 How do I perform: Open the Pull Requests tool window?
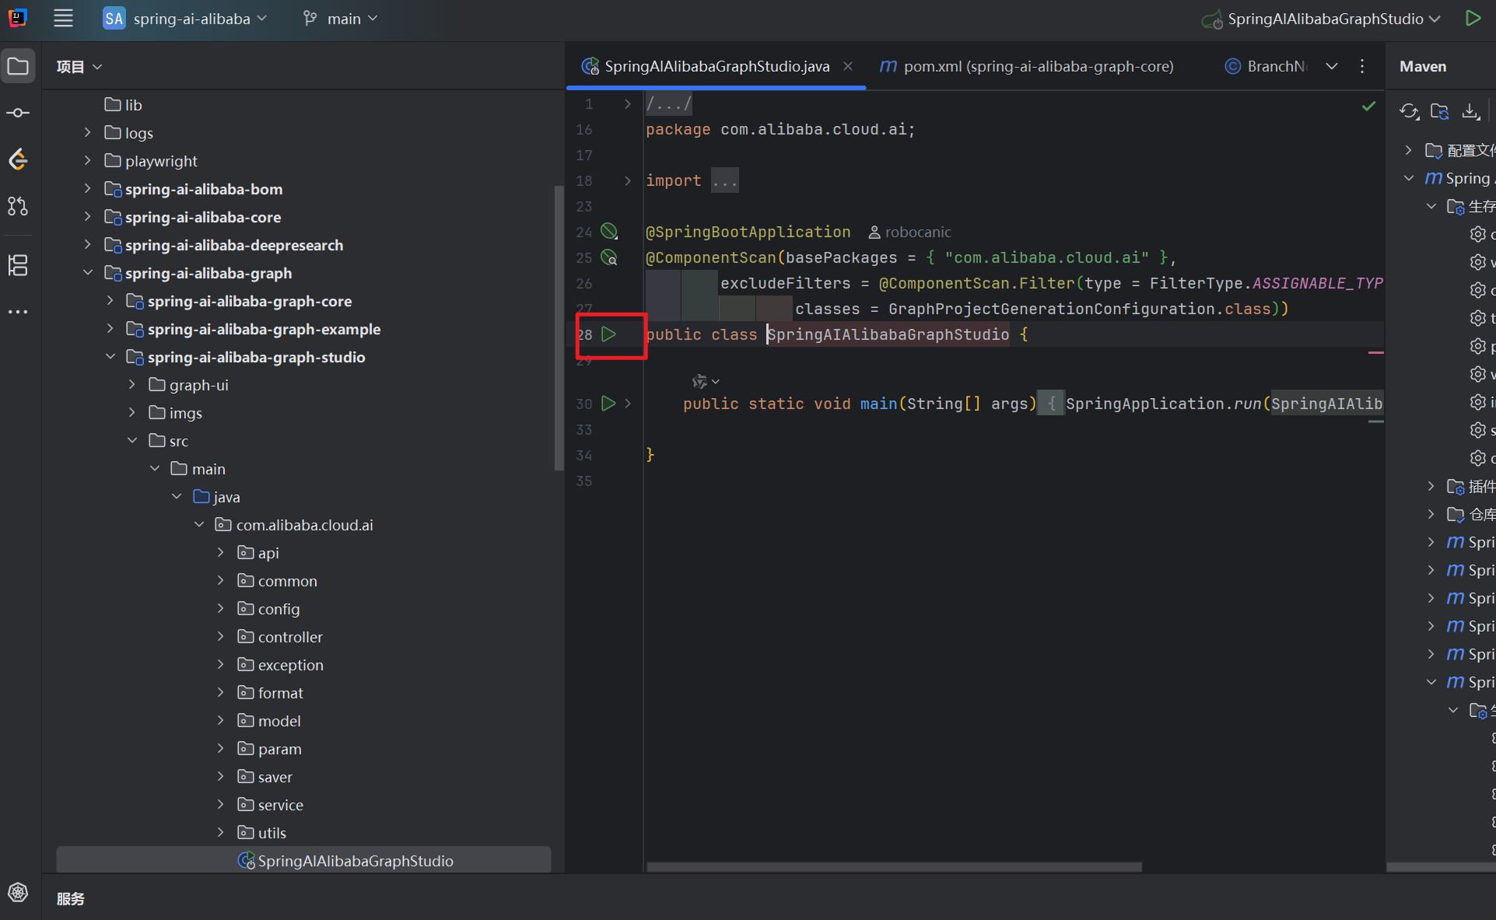point(18,206)
